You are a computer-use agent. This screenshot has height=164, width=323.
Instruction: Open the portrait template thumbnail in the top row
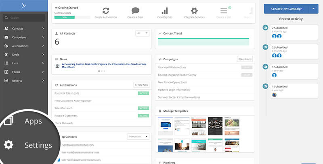232,126
